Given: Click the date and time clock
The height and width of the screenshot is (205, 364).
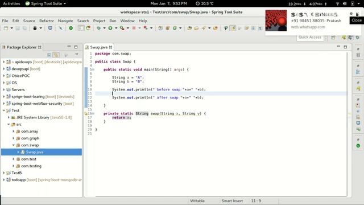Looking at the screenshot, I should pyautogui.click(x=168, y=3).
